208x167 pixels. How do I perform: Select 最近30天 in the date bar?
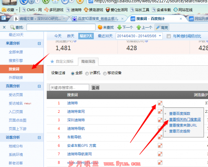pyautogui.click(x=105, y=36)
